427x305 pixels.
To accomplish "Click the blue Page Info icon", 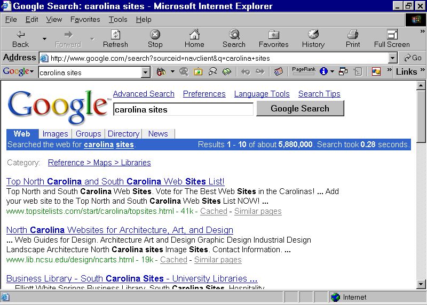I will coord(323,71).
